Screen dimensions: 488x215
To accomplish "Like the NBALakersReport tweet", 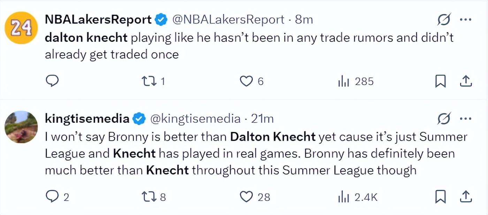I will click(246, 81).
